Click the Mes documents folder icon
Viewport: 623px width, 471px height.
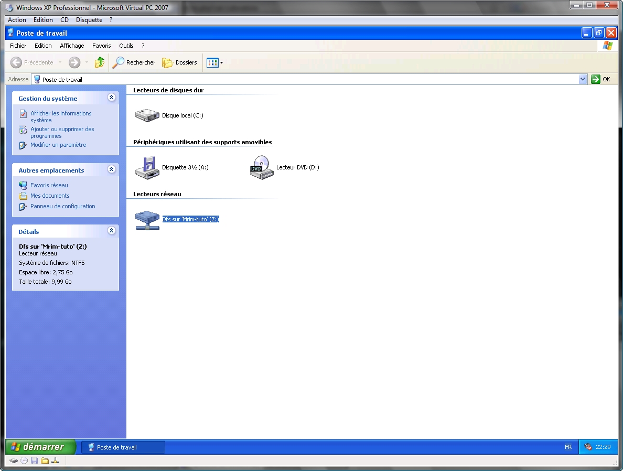pyautogui.click(x=23, y=196)
